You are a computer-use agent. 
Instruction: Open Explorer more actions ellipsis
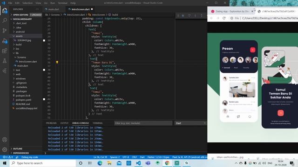[37, 9]
